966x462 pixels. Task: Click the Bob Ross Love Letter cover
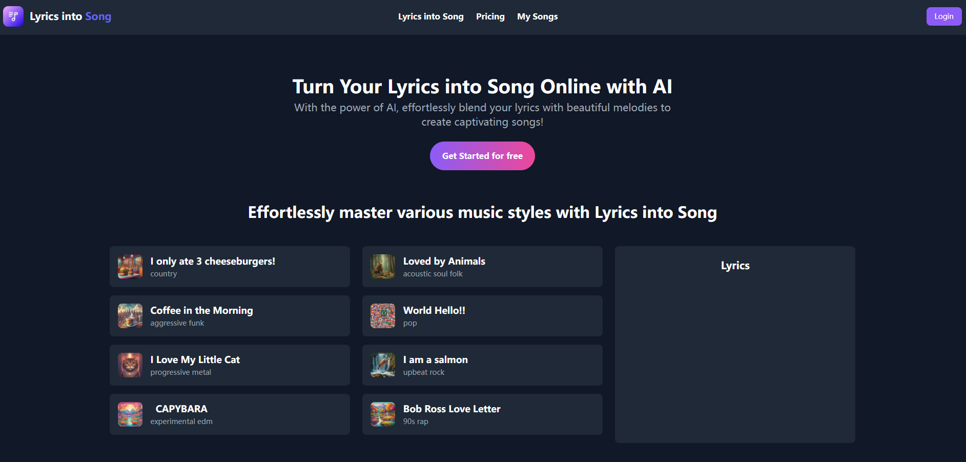(x=383, y=414)
